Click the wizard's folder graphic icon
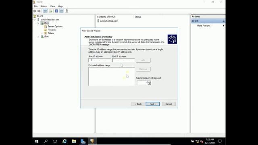Viewport: 258px width, 145px height. [172, 39]
